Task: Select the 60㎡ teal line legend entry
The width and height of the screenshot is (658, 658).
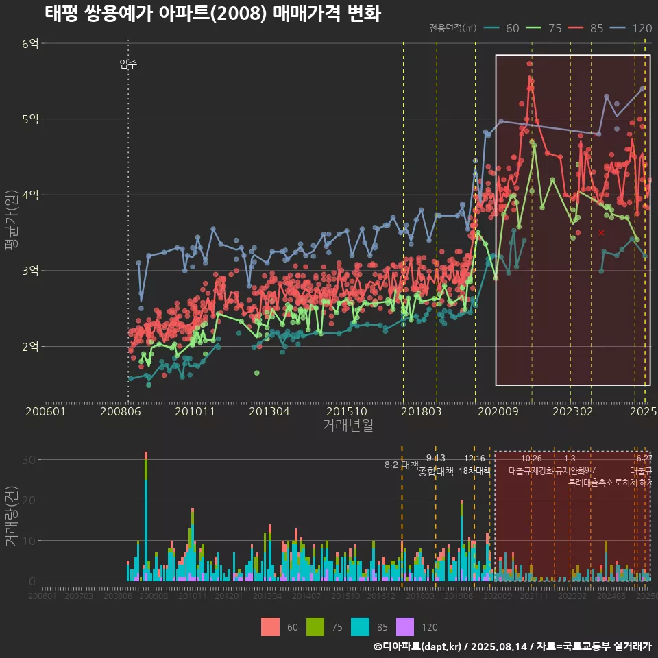Action: 502,28
